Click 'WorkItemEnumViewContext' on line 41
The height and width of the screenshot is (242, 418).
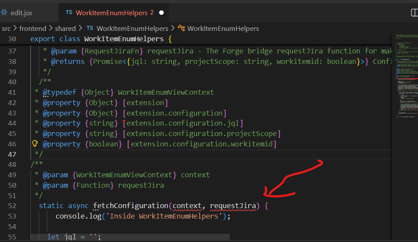pyautogui.click(x=166, y=92)
